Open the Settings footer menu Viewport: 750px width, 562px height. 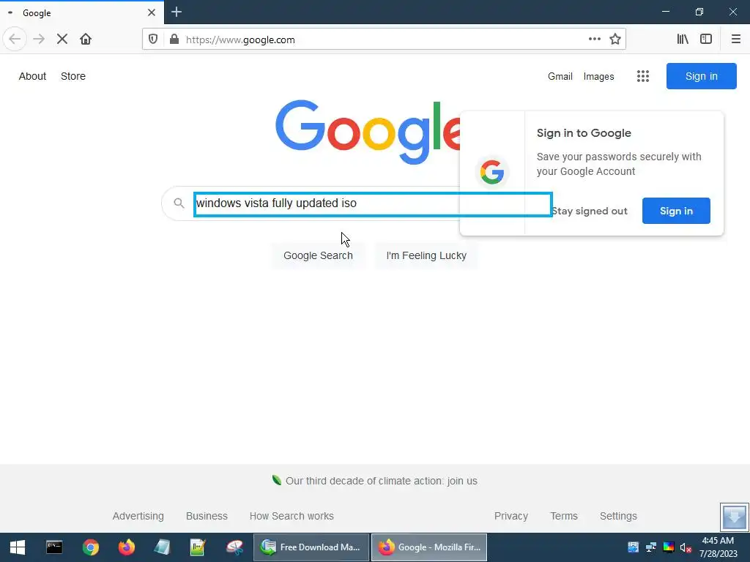point(618,516)
